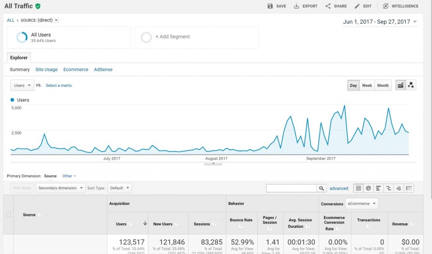Screen dimensions: 432x254
Task: Click the Edit pencil icon
Action: [357, 6]
